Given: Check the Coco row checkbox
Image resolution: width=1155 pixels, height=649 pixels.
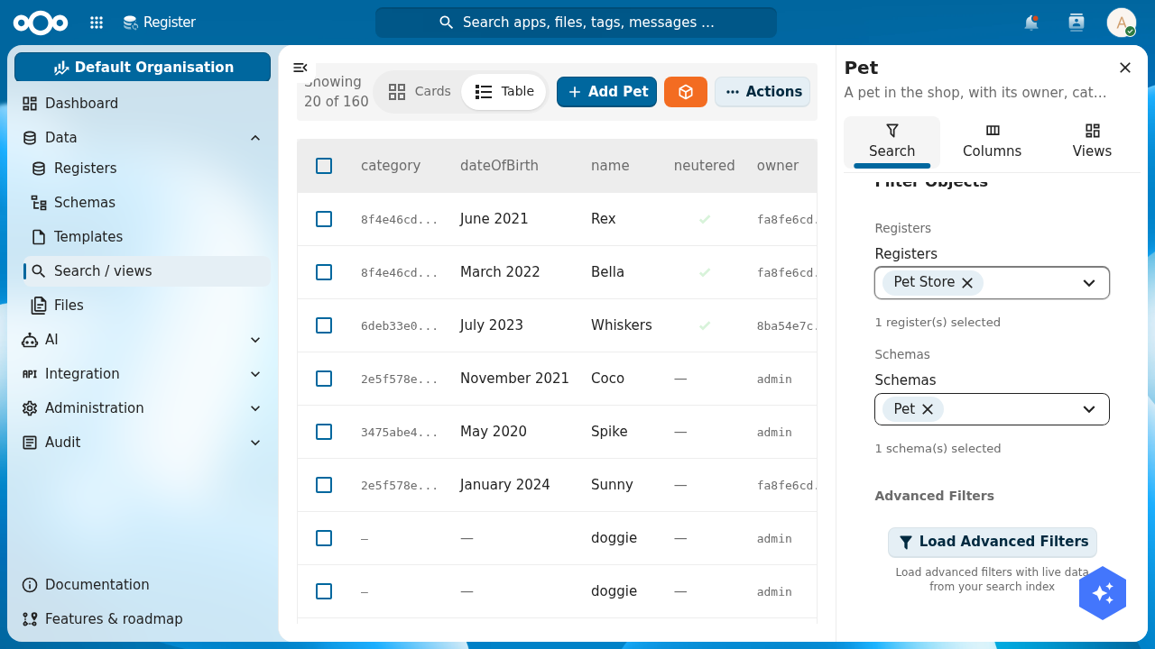Looking at the screenshot, I should [x=324, y=379].
